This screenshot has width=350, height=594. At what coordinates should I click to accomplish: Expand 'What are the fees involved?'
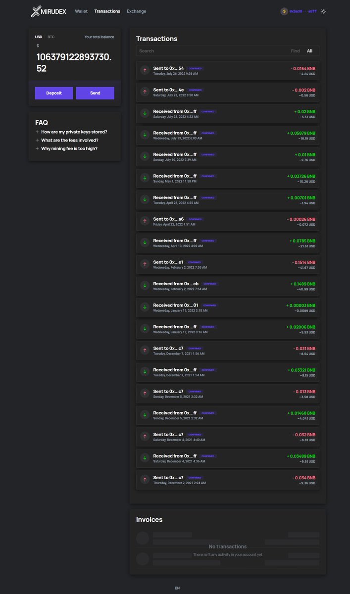[x=67, y=140]
